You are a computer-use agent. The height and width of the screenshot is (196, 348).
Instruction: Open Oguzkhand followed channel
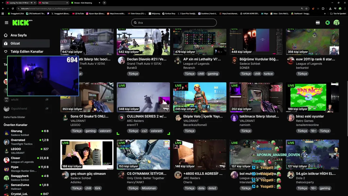pos(26,109)
